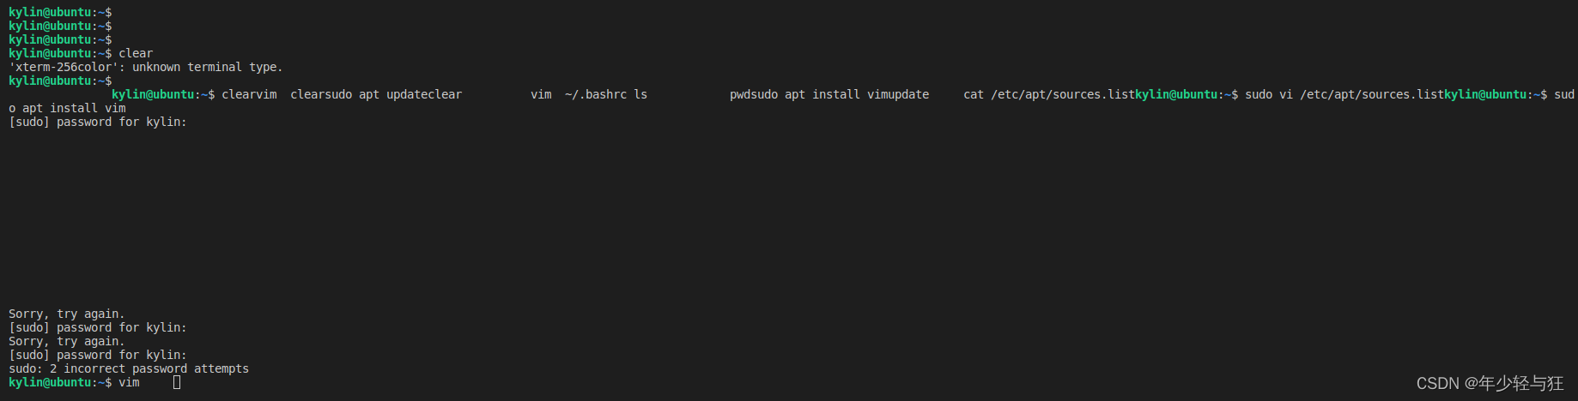Click 'pwdsudo apt install vimupdate' text

click(829, 94)
